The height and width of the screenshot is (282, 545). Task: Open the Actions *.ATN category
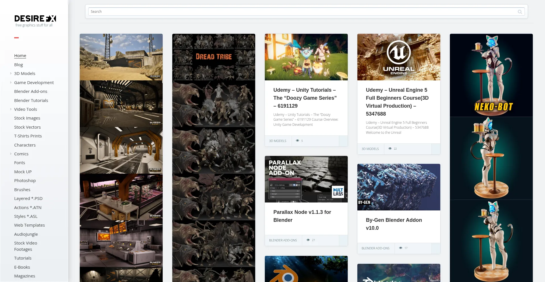point(28,208)
